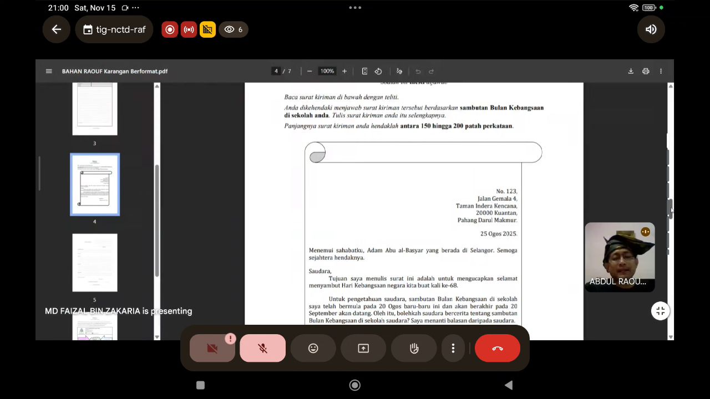
Task: Leave the call with red hang-up button
Action: (x=497, y=348)
